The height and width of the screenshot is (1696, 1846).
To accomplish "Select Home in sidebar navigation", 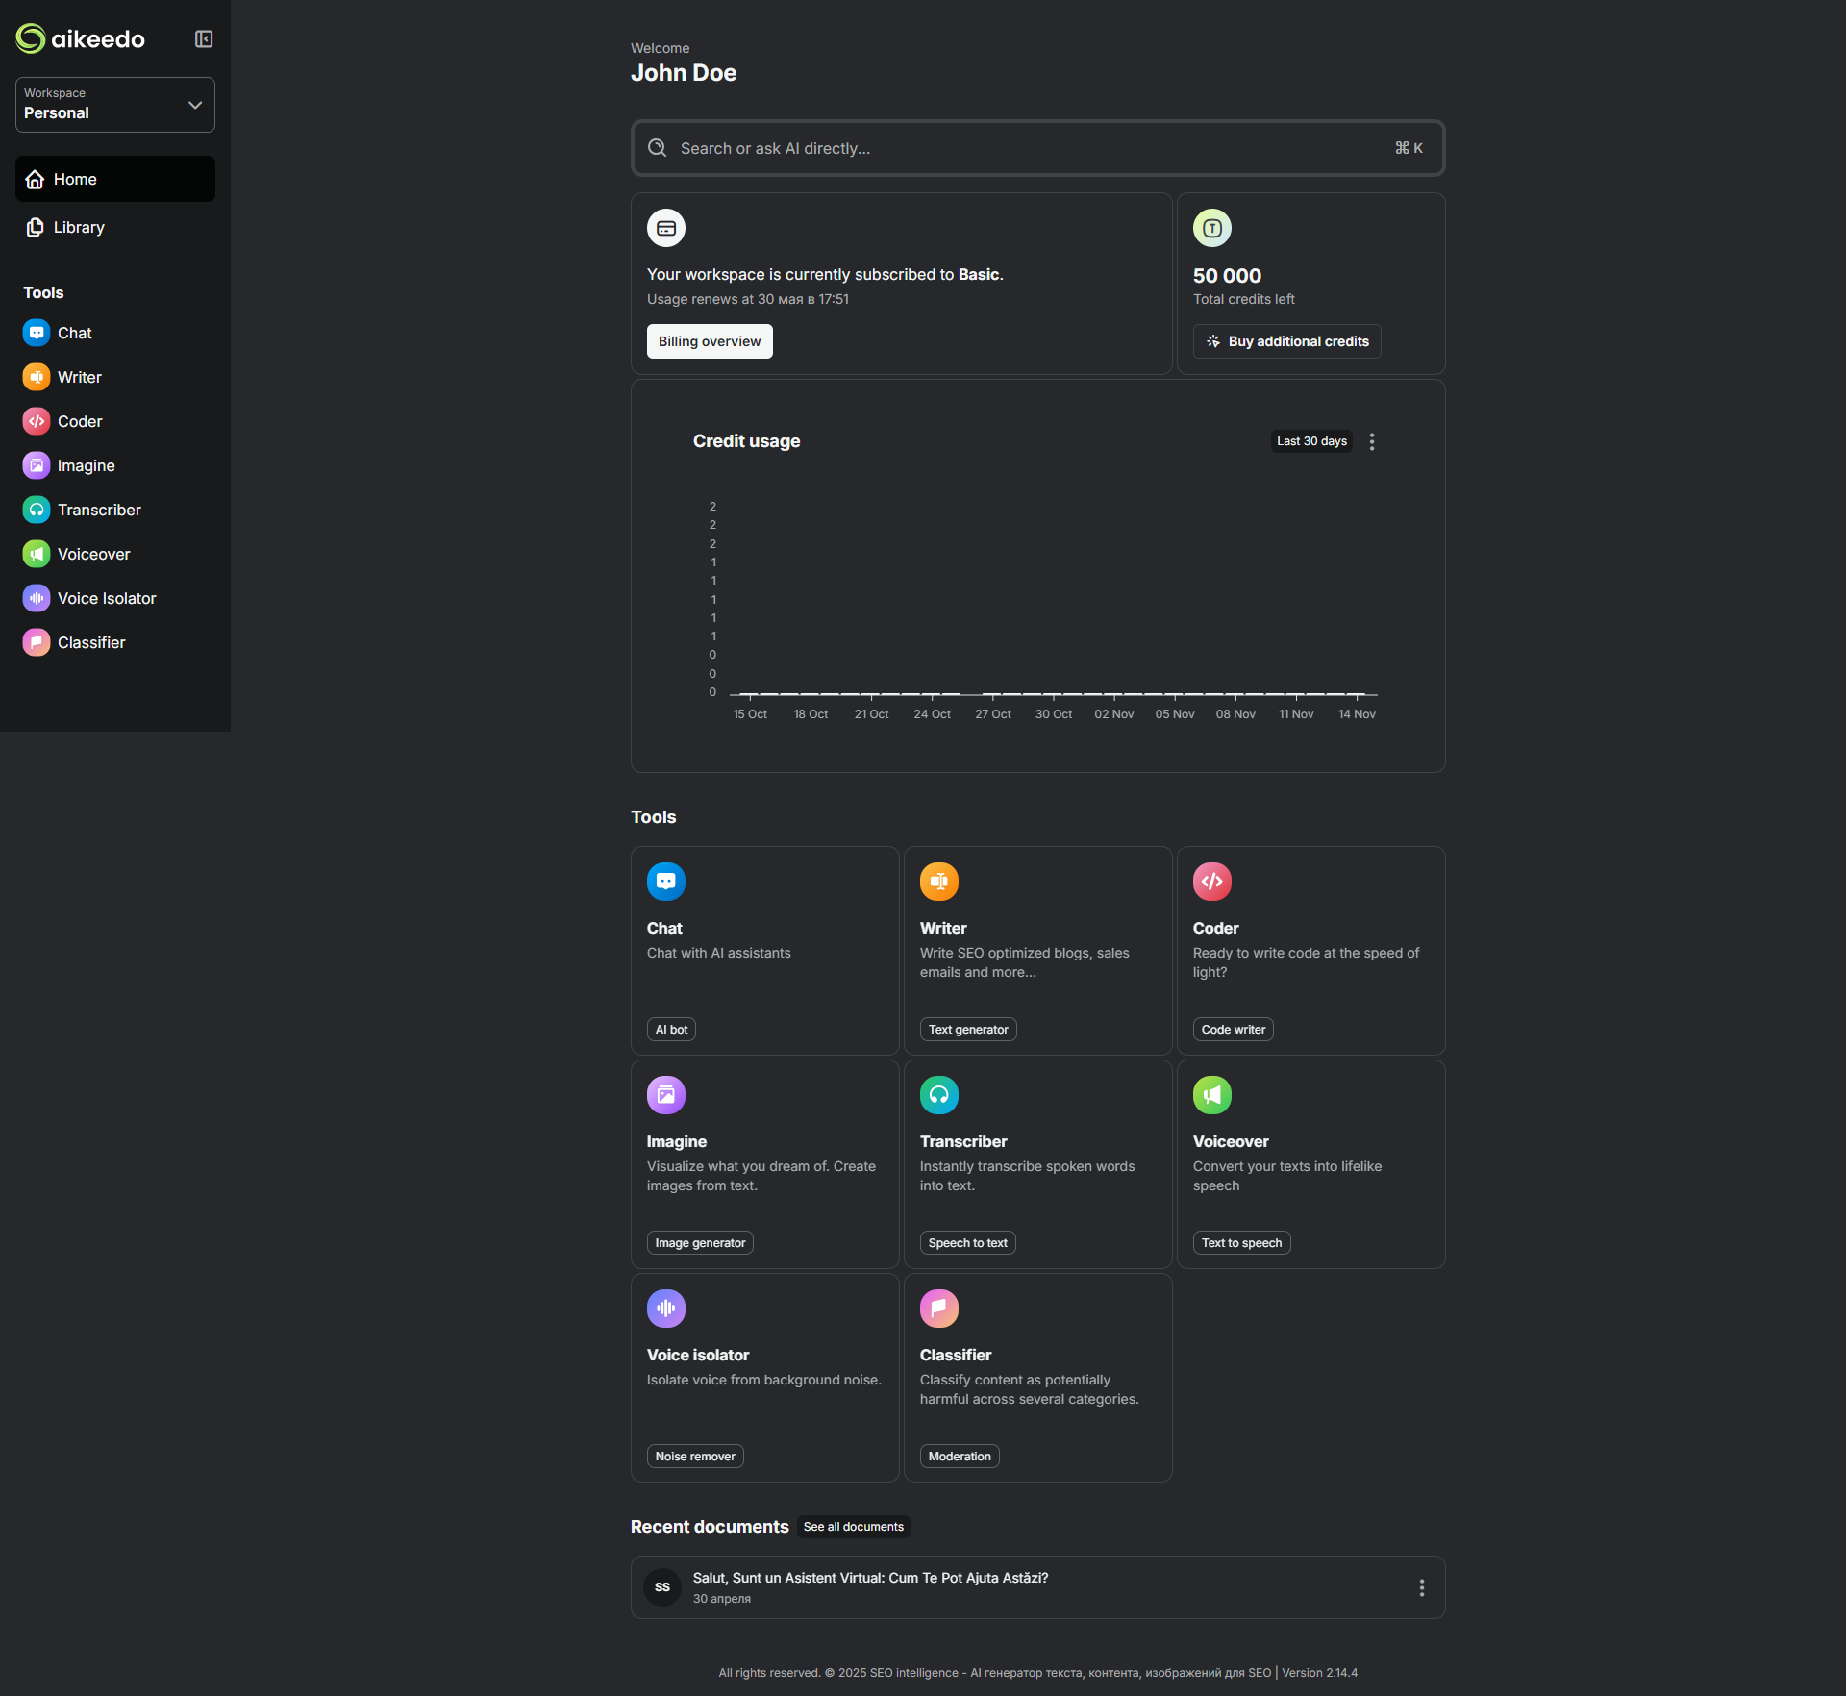I will (75, 180).
